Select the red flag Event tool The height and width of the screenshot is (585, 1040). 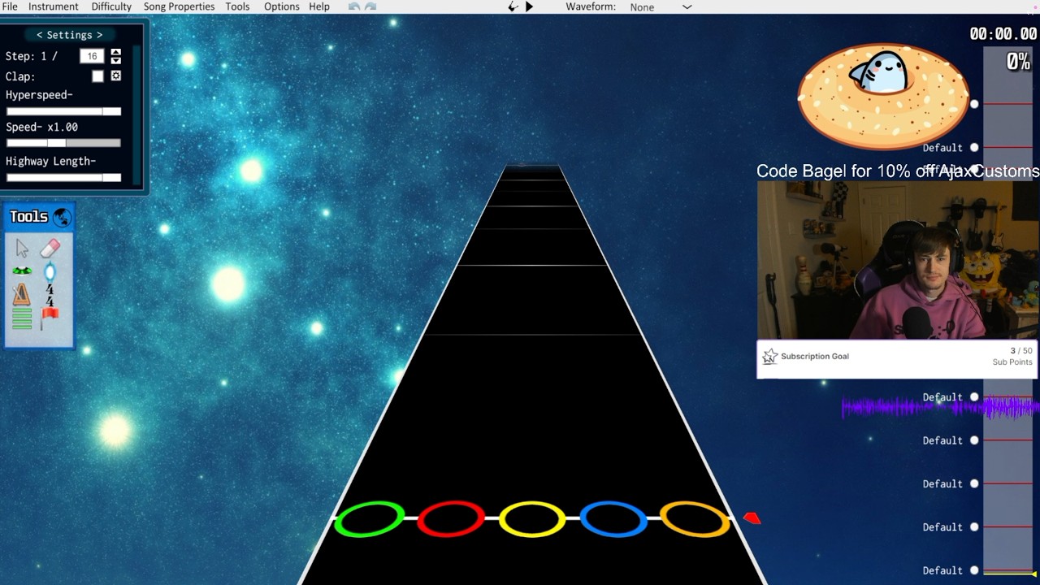tap(50, 318)
